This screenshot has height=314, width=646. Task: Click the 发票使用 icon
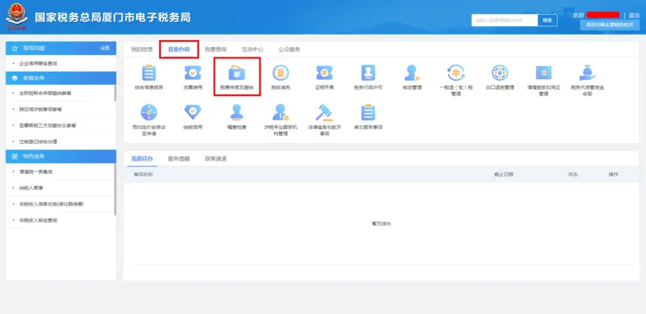pyautogui.click(x=193, y=73)
